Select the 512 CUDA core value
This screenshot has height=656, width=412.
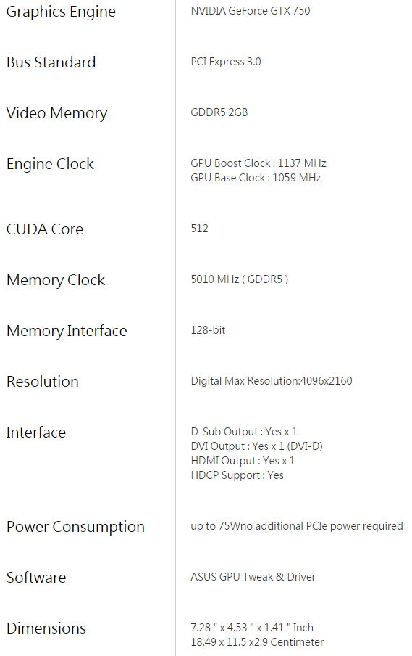[200, 229]
